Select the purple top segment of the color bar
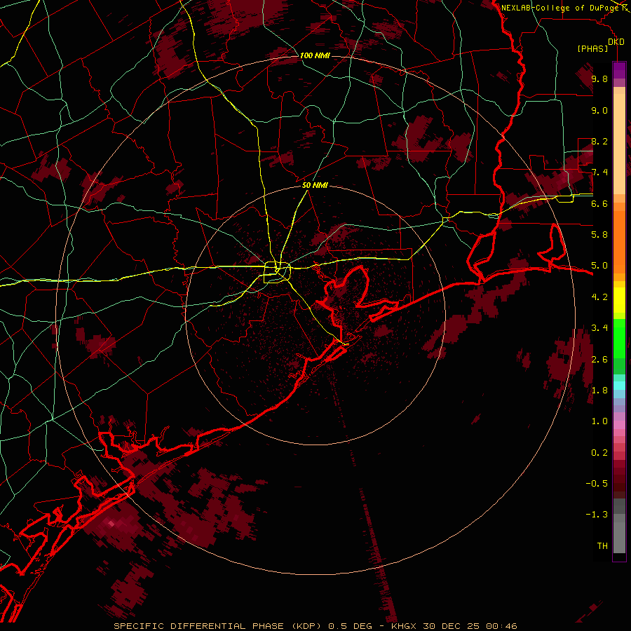Image resolution: width=631 pixels, height=631 pixels. pyautogui.click(x=619, y=70)
